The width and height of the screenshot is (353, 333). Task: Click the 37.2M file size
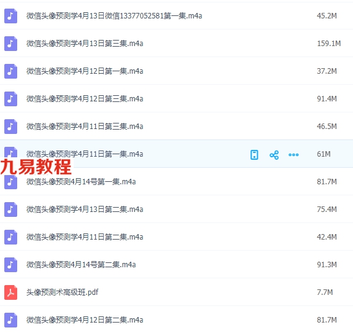[x=327, y=71]
